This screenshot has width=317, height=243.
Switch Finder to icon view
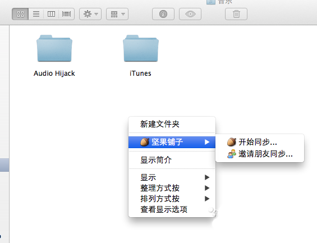(x=20, y=14)
